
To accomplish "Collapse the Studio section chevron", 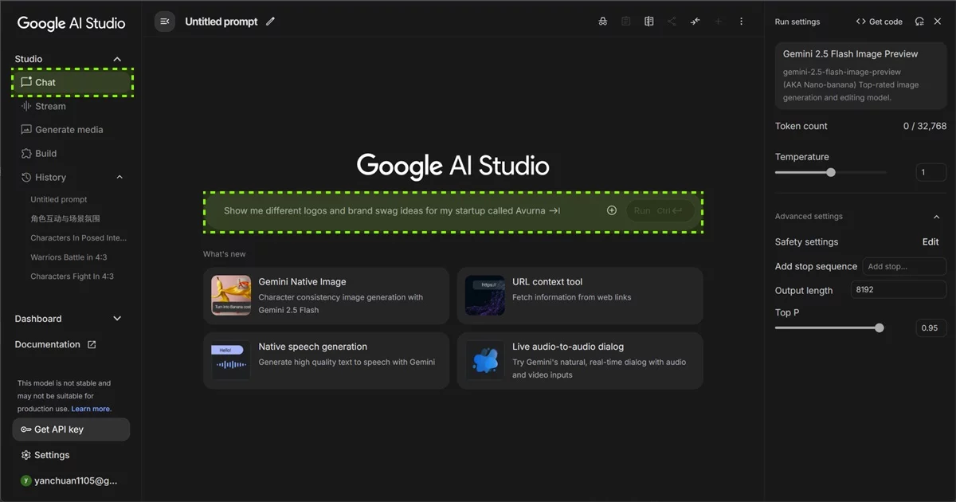I will [x=117, y=59].
